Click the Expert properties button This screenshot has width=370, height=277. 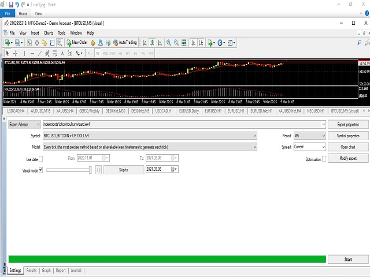(348, 124)
